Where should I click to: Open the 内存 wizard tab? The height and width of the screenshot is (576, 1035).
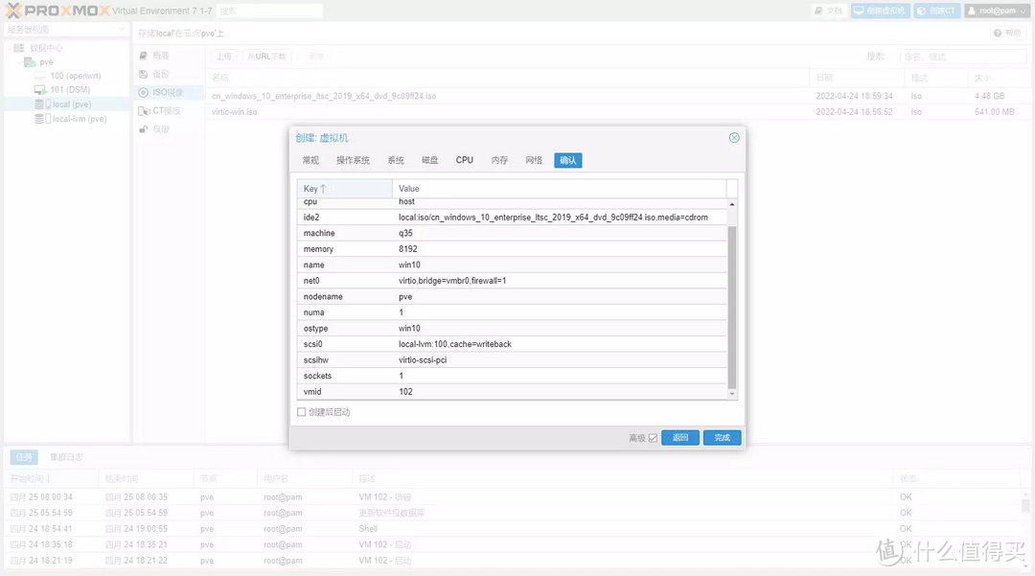pyautogui.click(x=499, y=160)
